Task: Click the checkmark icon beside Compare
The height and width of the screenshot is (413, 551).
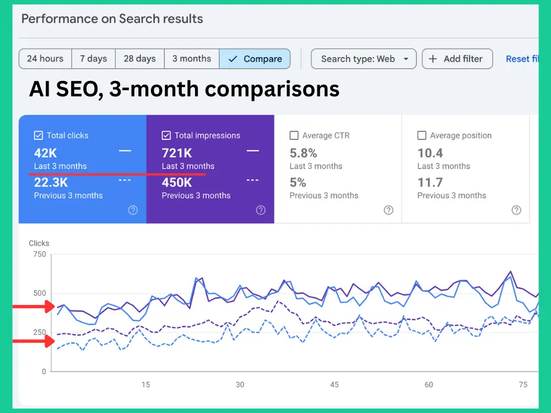Action: 233,59
